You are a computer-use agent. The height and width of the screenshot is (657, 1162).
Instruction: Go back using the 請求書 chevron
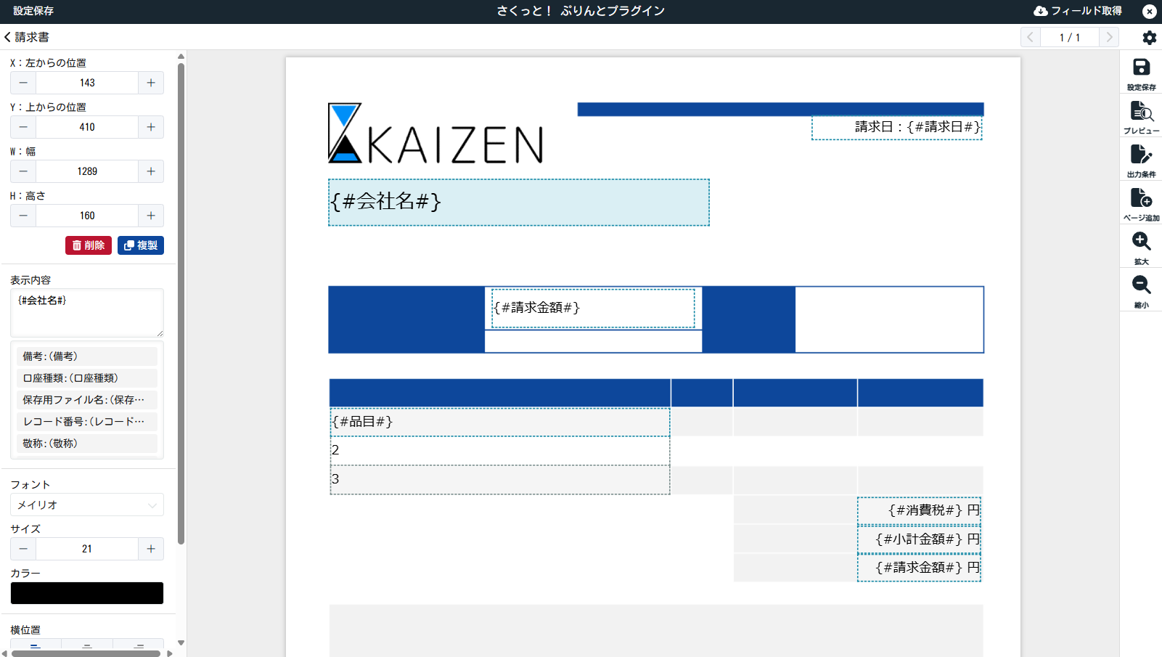(x=27, y=37)
